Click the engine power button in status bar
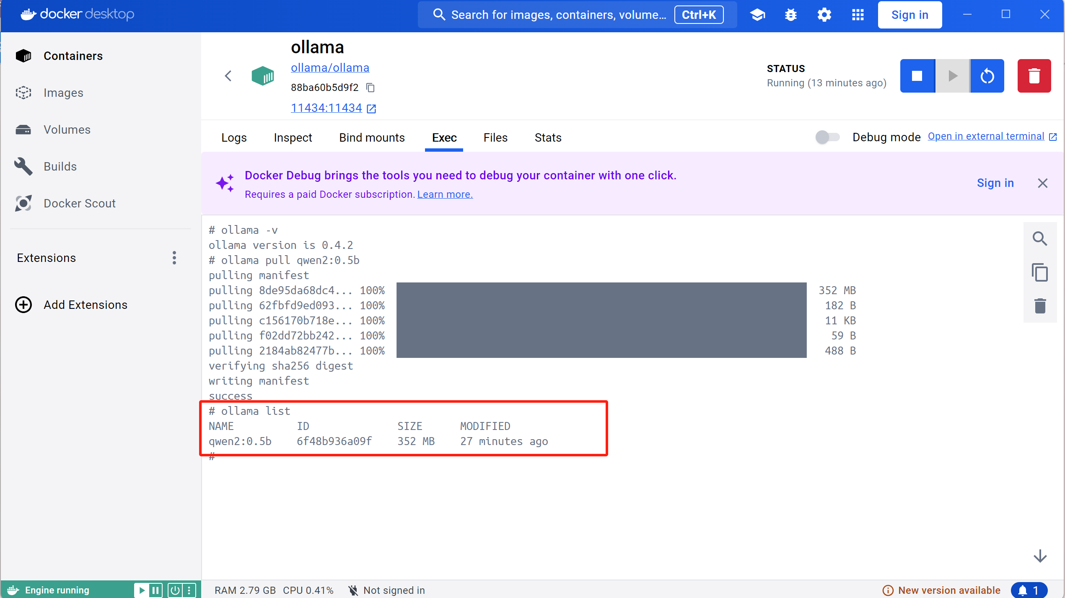Image resolution: width=1065 pixels, height=598 pixels. coord(175,590)
